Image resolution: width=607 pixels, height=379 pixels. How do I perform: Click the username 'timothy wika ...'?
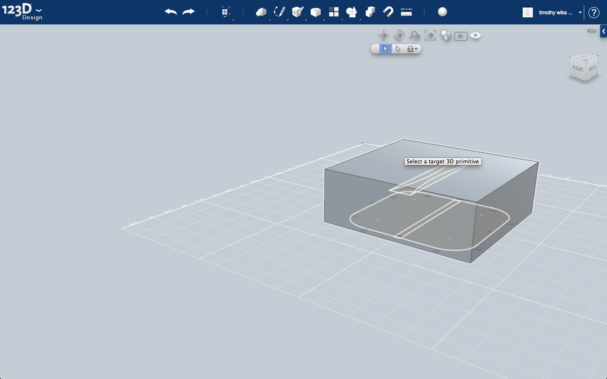[556, 13]
